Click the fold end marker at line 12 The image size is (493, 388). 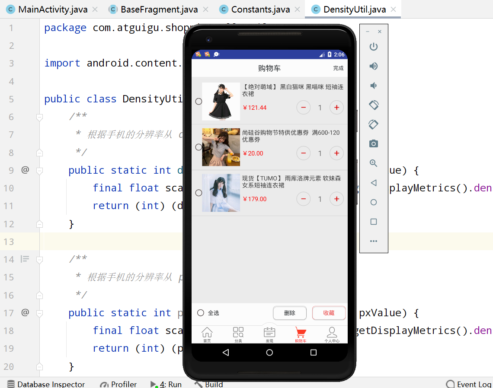(x=39, y=224)
